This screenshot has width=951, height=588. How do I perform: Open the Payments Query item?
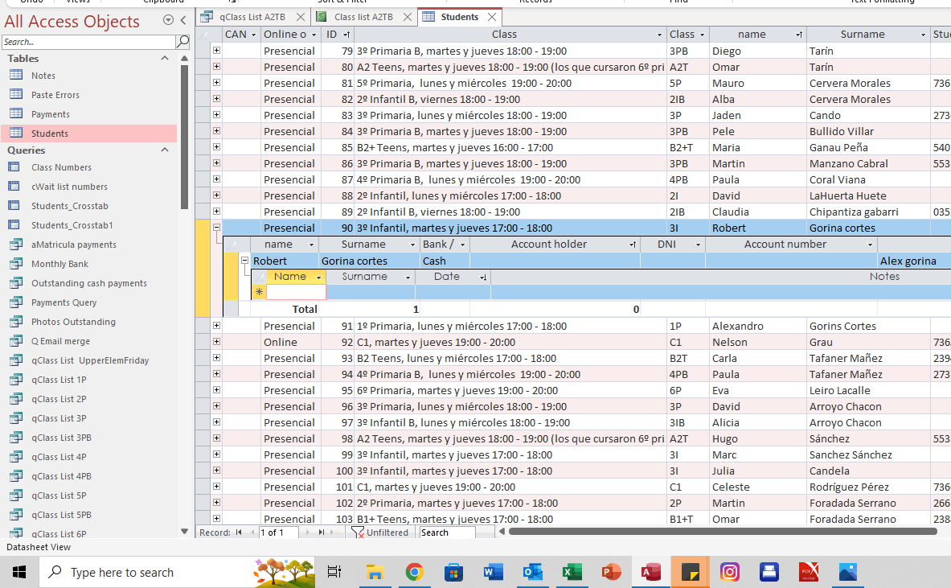64,302
